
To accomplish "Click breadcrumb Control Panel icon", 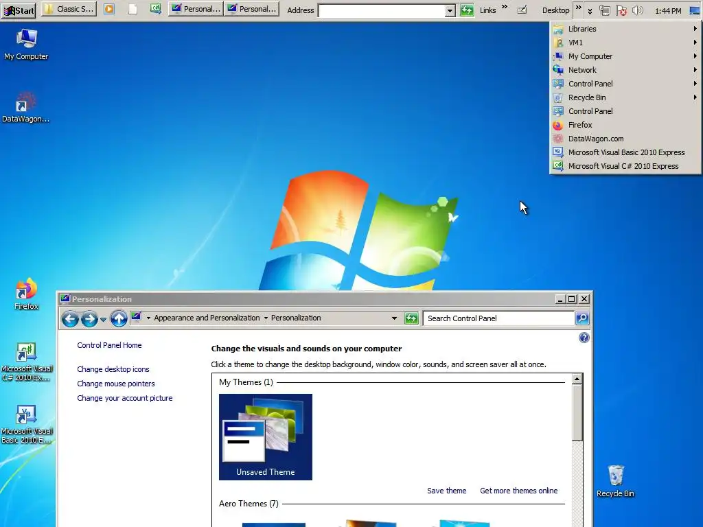I will point(137,317).
